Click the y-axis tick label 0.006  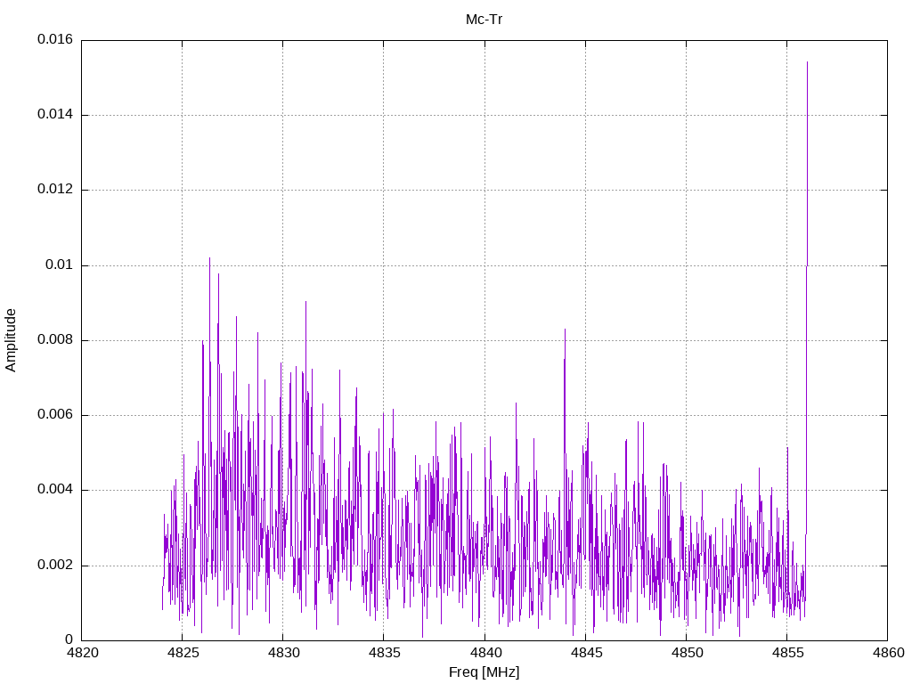[55, 415]
